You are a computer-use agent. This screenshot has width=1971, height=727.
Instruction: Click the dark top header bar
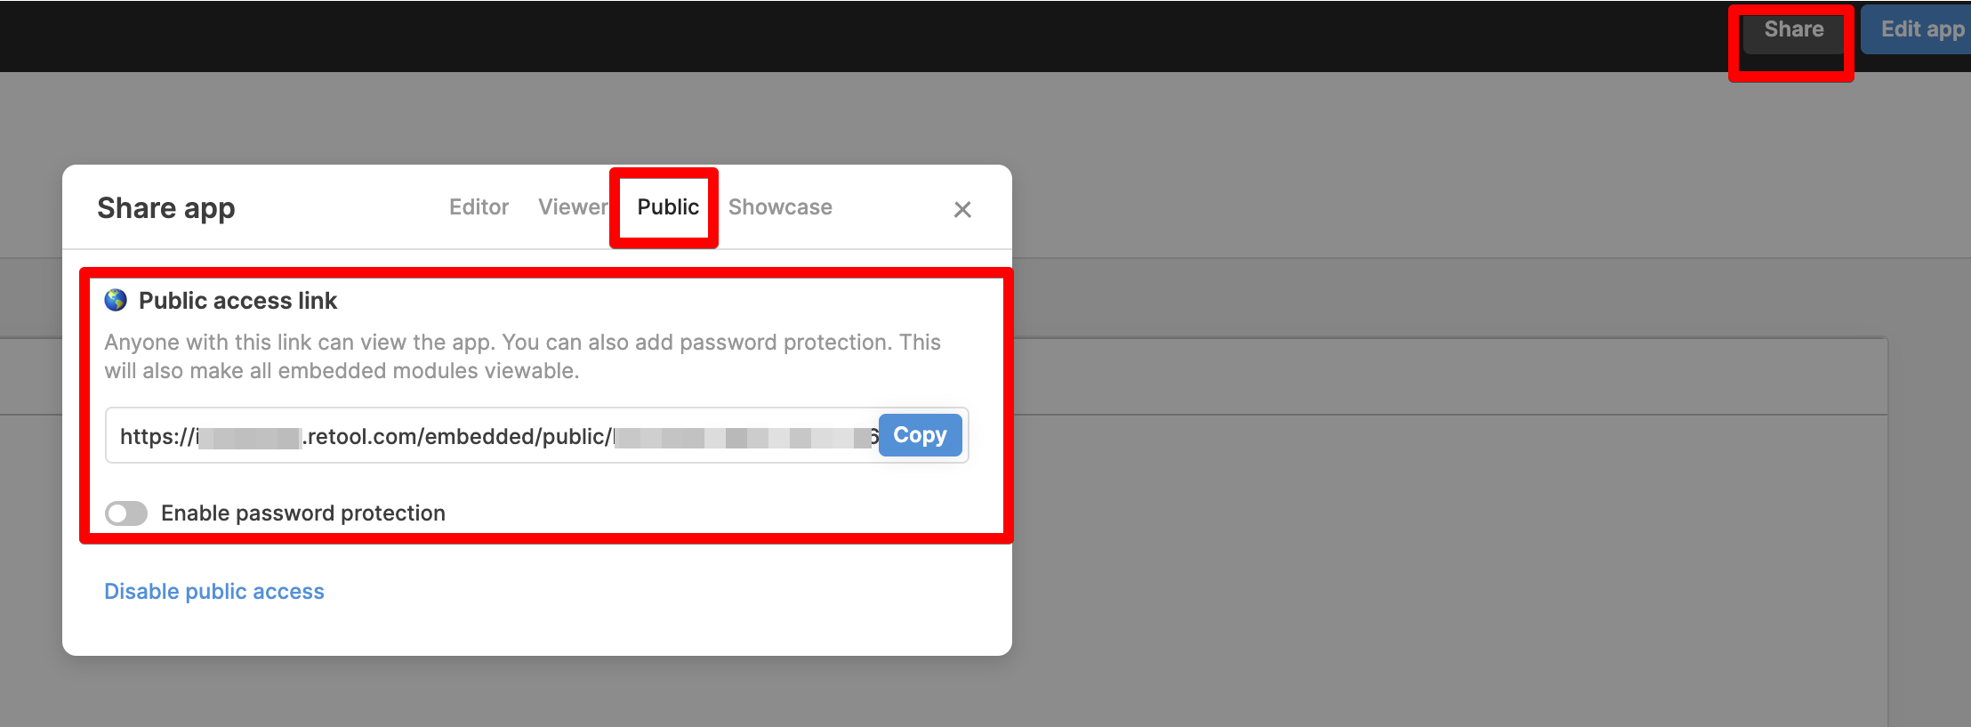(x=800, y=36)
